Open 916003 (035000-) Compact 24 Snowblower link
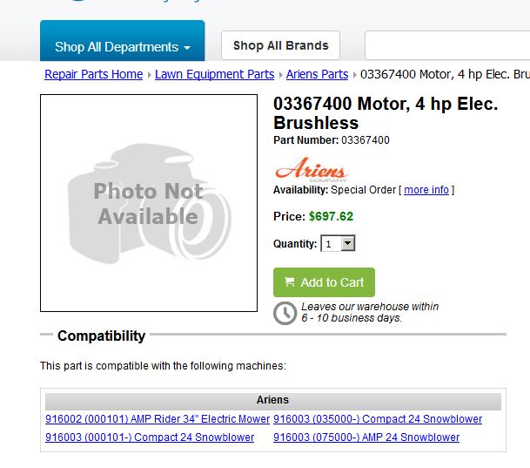The height and width of the screenshot is (468, 530). click(x=378, y=419)
